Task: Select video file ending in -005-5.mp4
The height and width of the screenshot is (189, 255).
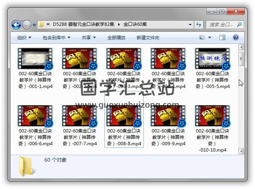Action: 213,68
